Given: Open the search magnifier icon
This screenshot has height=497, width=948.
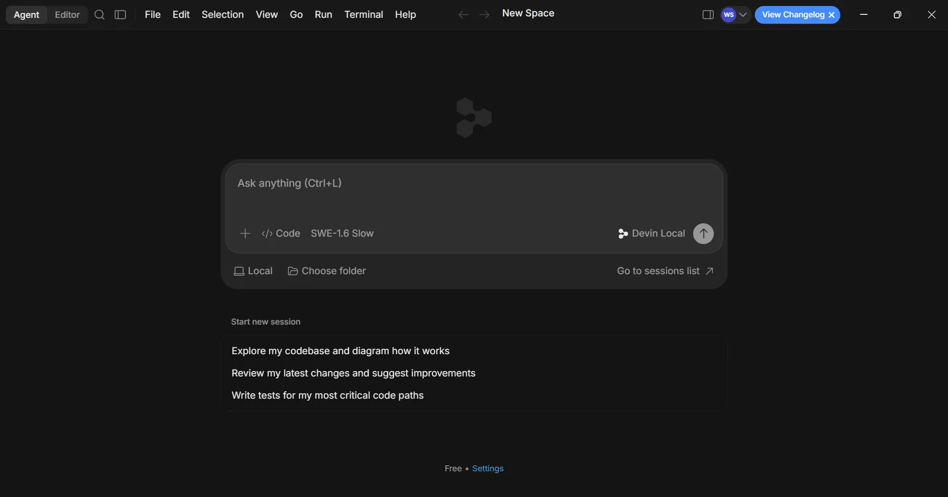Looking at the screenshot, I should pyautogui.click(x=100, y=15).
